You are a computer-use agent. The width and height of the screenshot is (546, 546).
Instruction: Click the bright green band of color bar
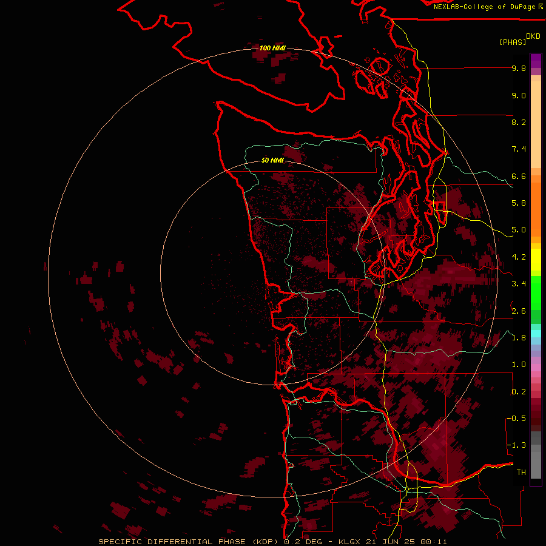pyautogui.click(x=536, y=292)
